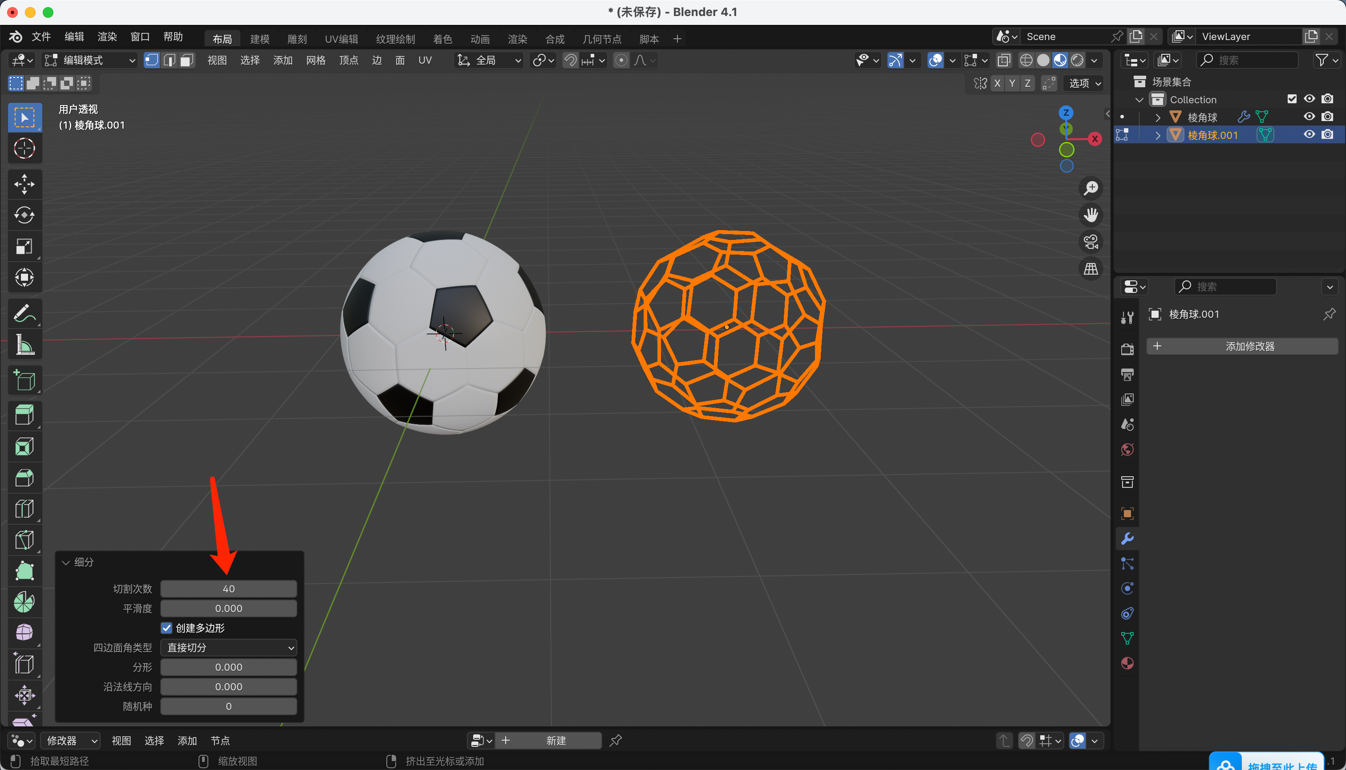Select the Annotate pencil tool

pyautogui.click(x=24, y=313)
